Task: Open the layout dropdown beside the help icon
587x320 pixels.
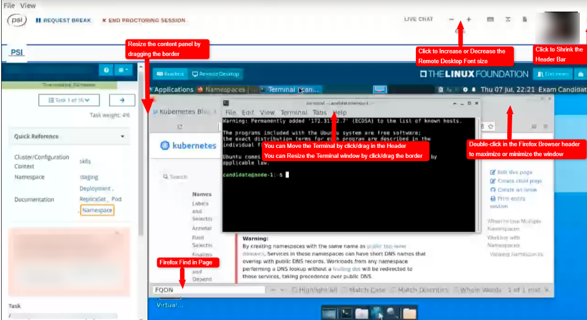Action: pyautogui.click(x=123, y=70)
